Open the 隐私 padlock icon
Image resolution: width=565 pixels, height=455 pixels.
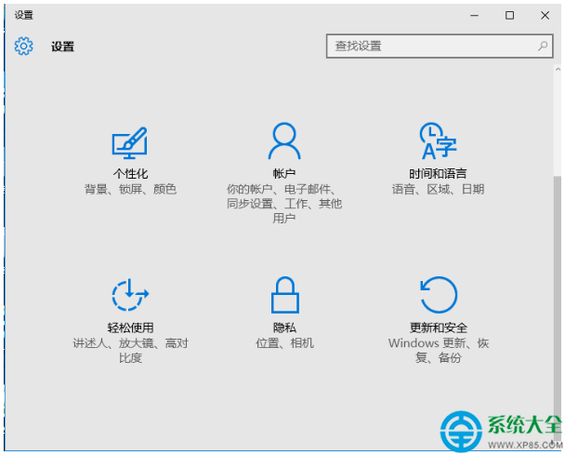tap(284, 295)
